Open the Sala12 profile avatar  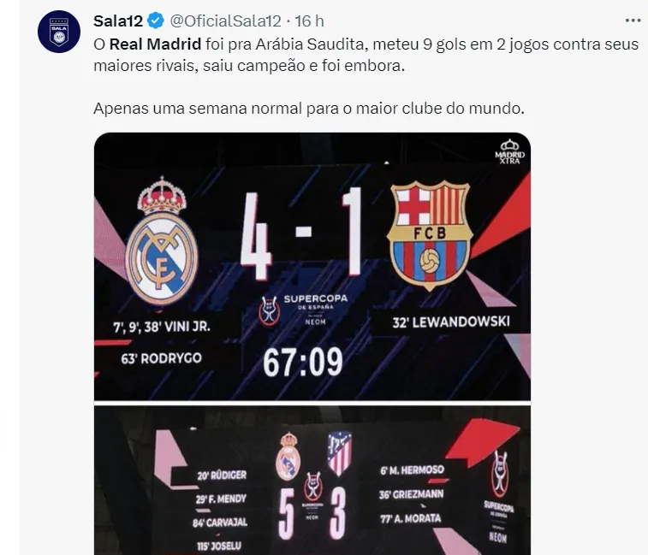[59, 32]
